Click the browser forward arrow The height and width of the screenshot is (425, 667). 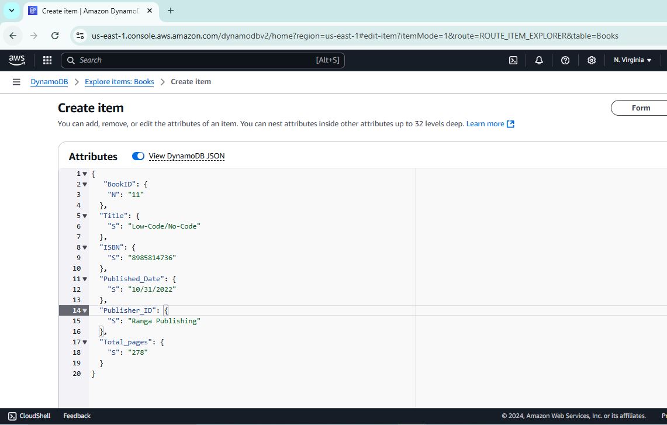point(34,36)
